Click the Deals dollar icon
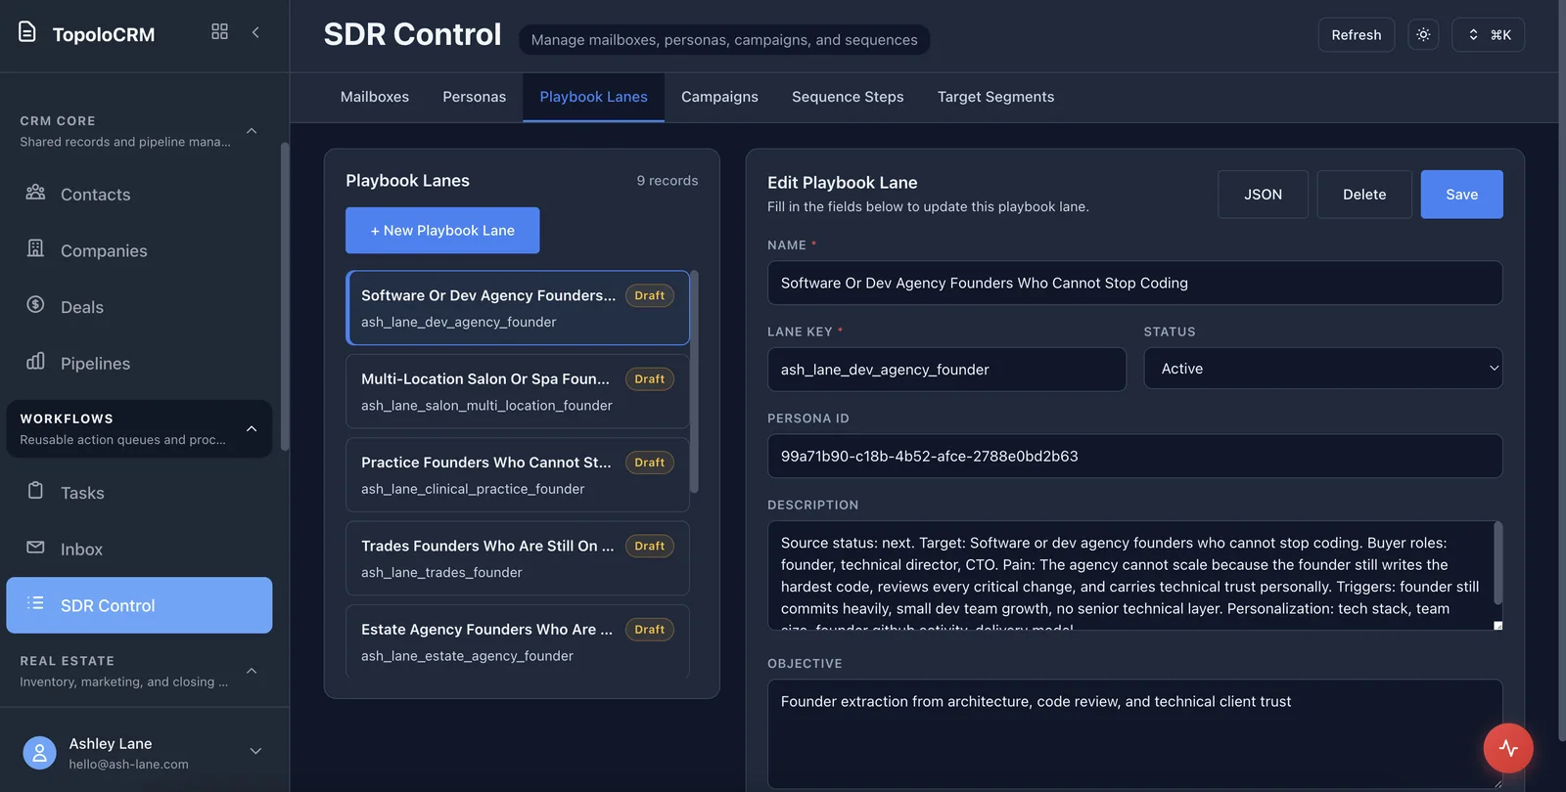The width and height of the screenshot is (1566, 792). click(35, 304)
